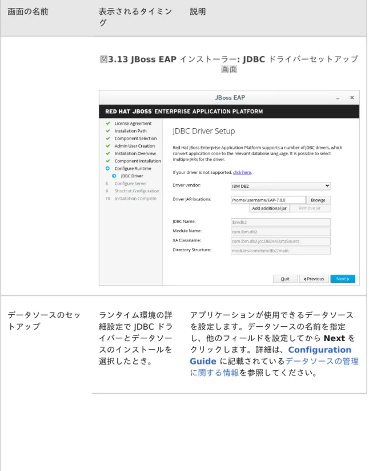
Task: Select the Configure Server step
Action: tap(131, 184)
